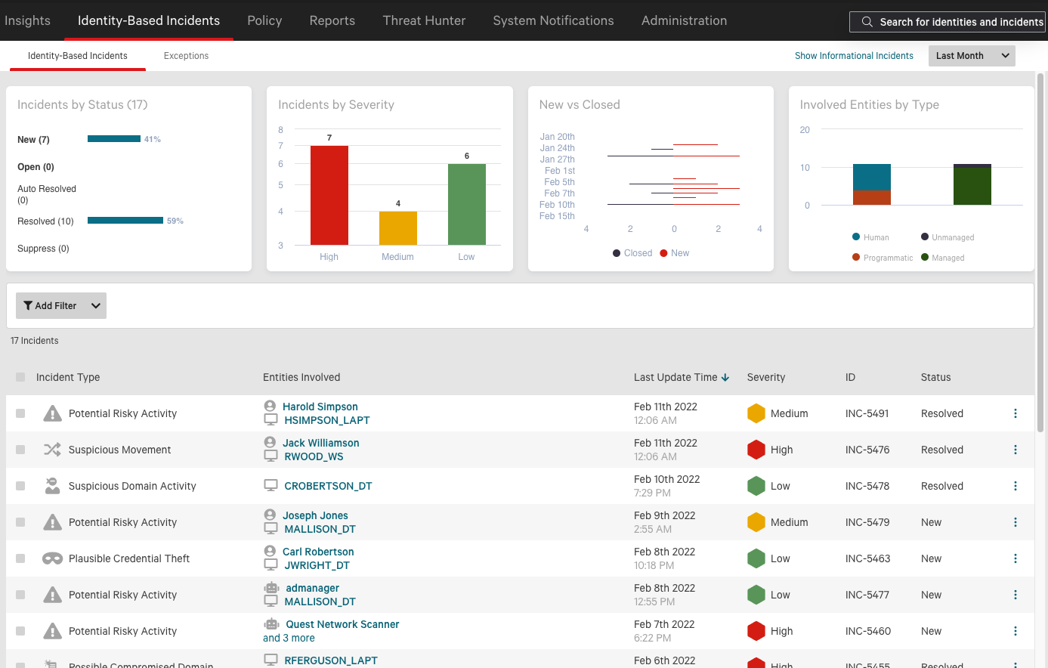Image resolution: width=1048 pixels, height=668 pixels.
Task: Click the magnifier icon in the search box
Action: 867,22
